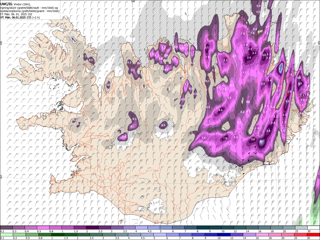Screen dimensions: 320x240
Task: Click the deep blue rain swatch at 10
Action: pos(223,234)
